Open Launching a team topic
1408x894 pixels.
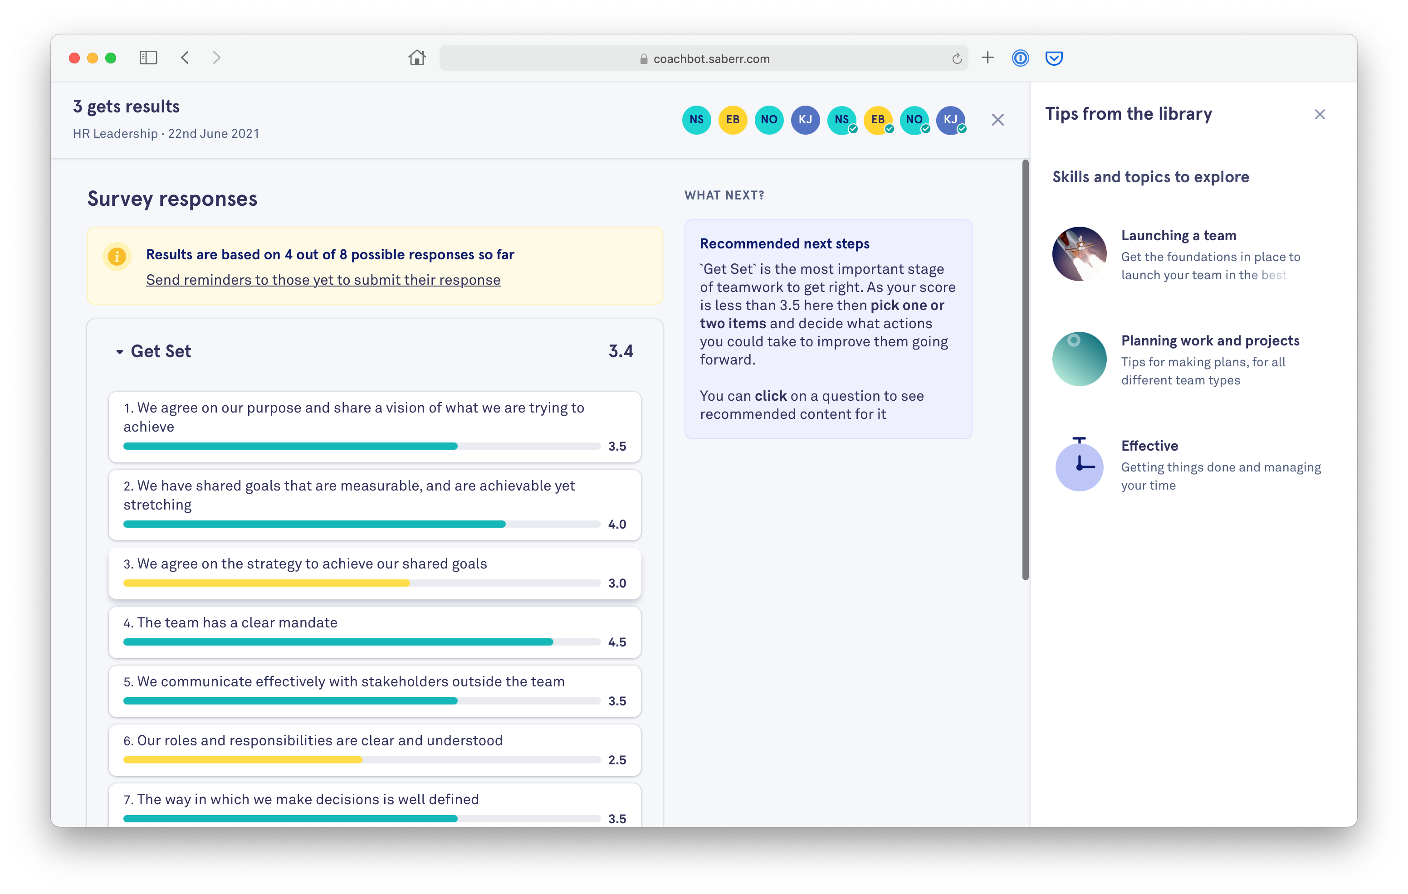1178,235
